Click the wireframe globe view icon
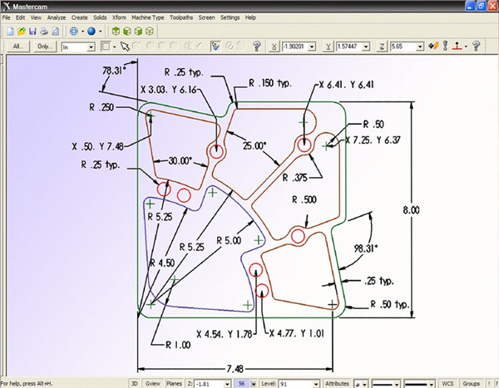 pos(73,32)
